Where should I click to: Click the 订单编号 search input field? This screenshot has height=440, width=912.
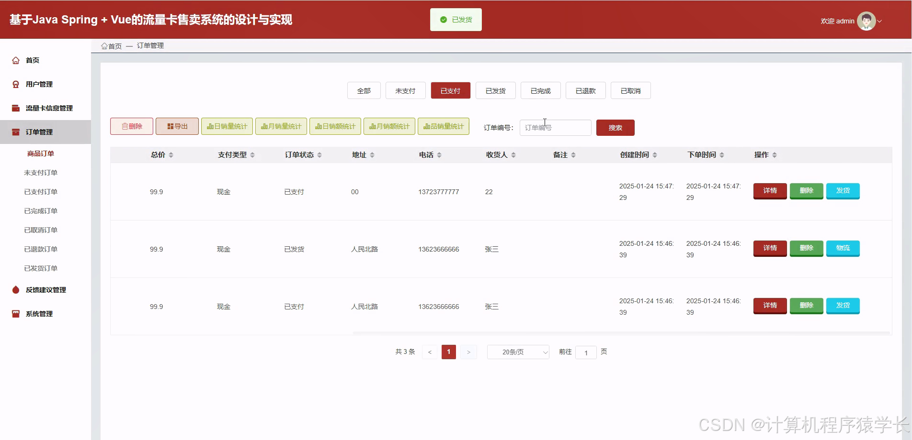pos(555,127)
